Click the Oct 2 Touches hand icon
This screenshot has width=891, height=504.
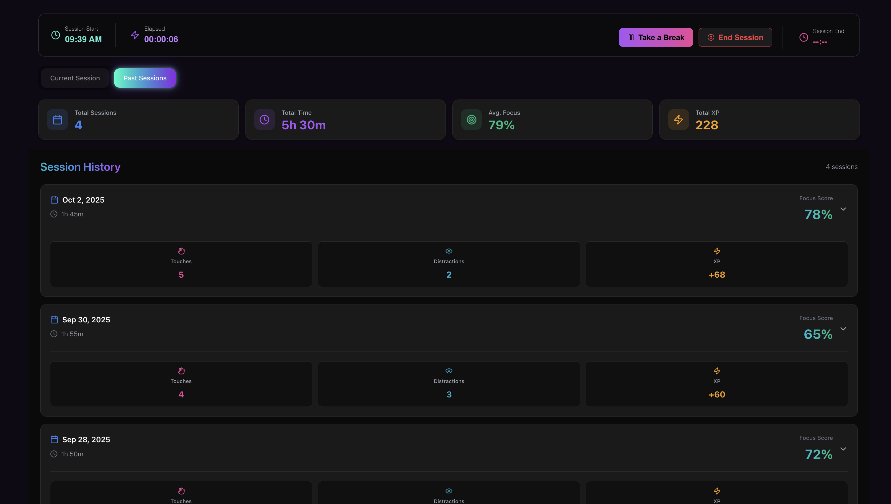181,251
